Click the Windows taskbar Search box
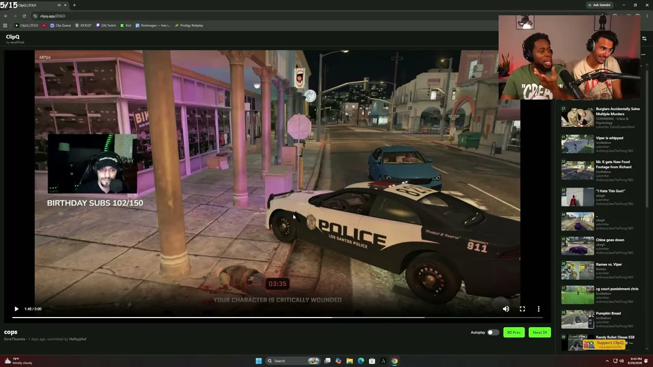The image size is (653, 367). (x=293, y=361)
